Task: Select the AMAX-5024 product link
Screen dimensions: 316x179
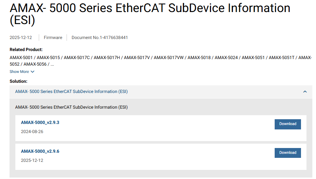Action: coord(226,58)
